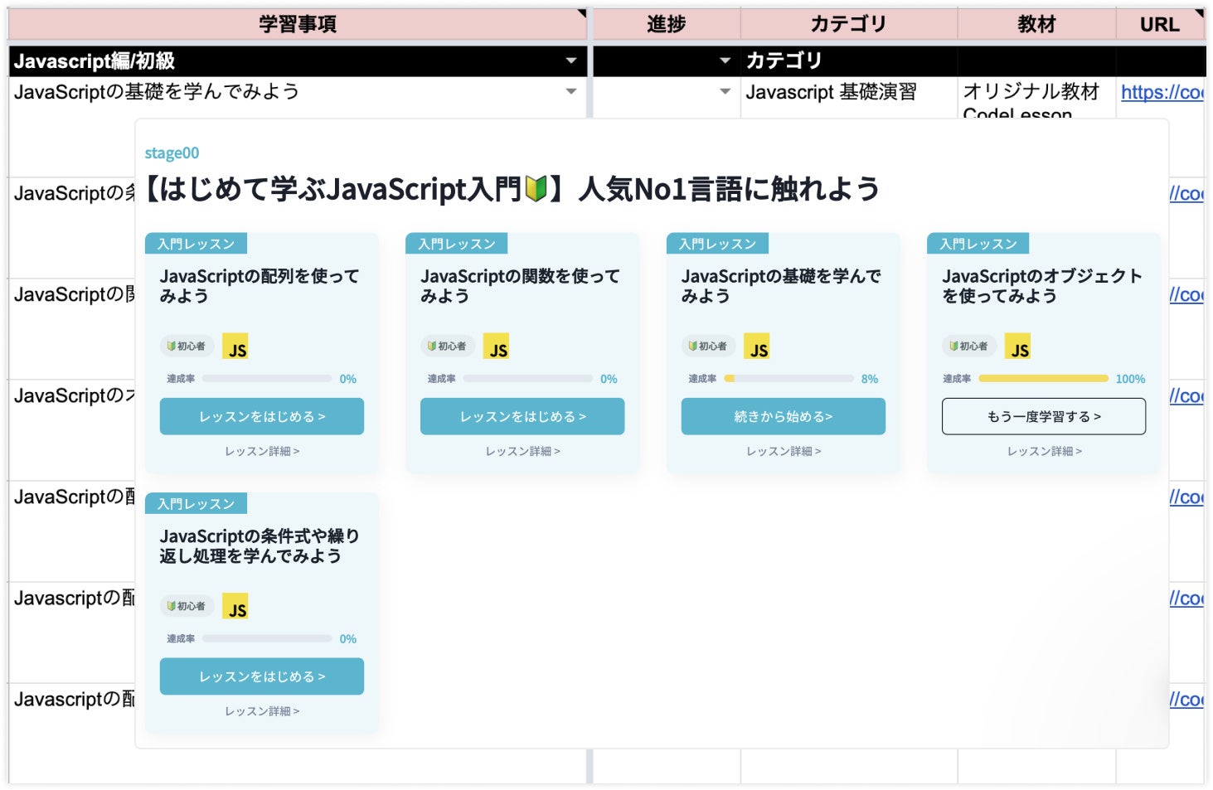Click the JS icon on the 関数 lesson card
The image size is (1213, 790).
496,347
